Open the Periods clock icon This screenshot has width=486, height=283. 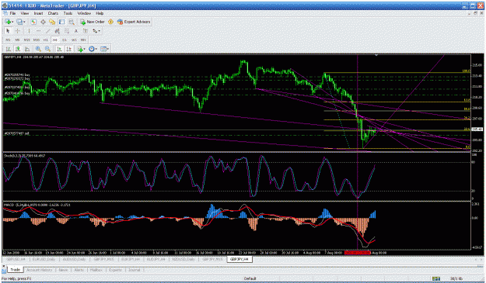coord(92,49)
